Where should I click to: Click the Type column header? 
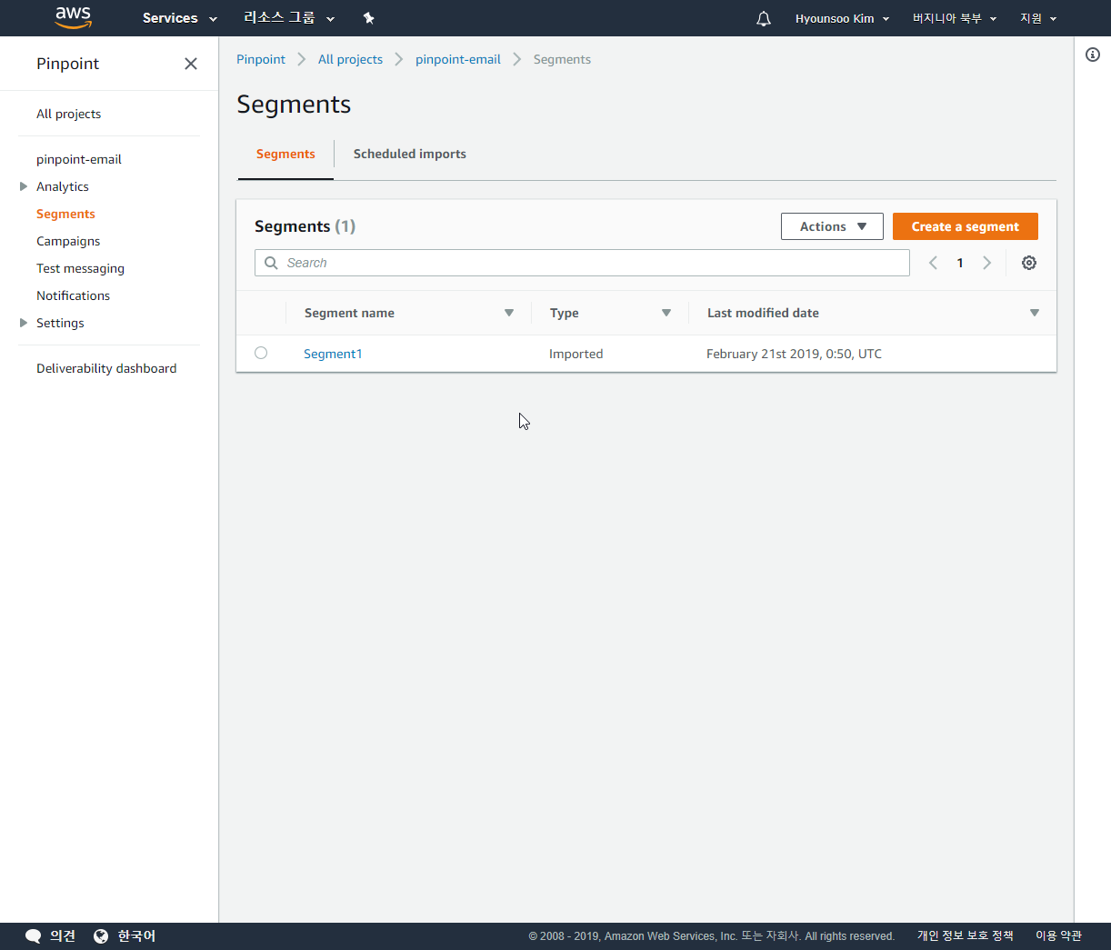pos(565,313)
